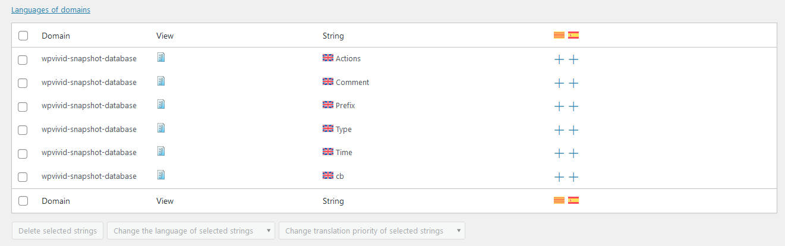Screen dimensions: 785x246
Task: Add Catalan translation for the Type string
Action: [559, 130]
